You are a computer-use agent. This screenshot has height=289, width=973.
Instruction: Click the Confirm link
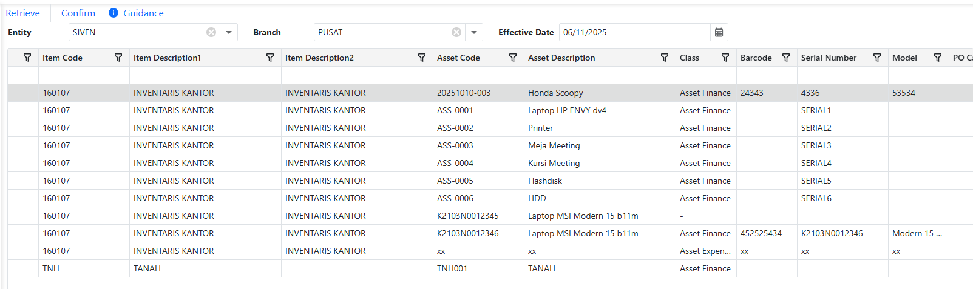pos(78,13)
